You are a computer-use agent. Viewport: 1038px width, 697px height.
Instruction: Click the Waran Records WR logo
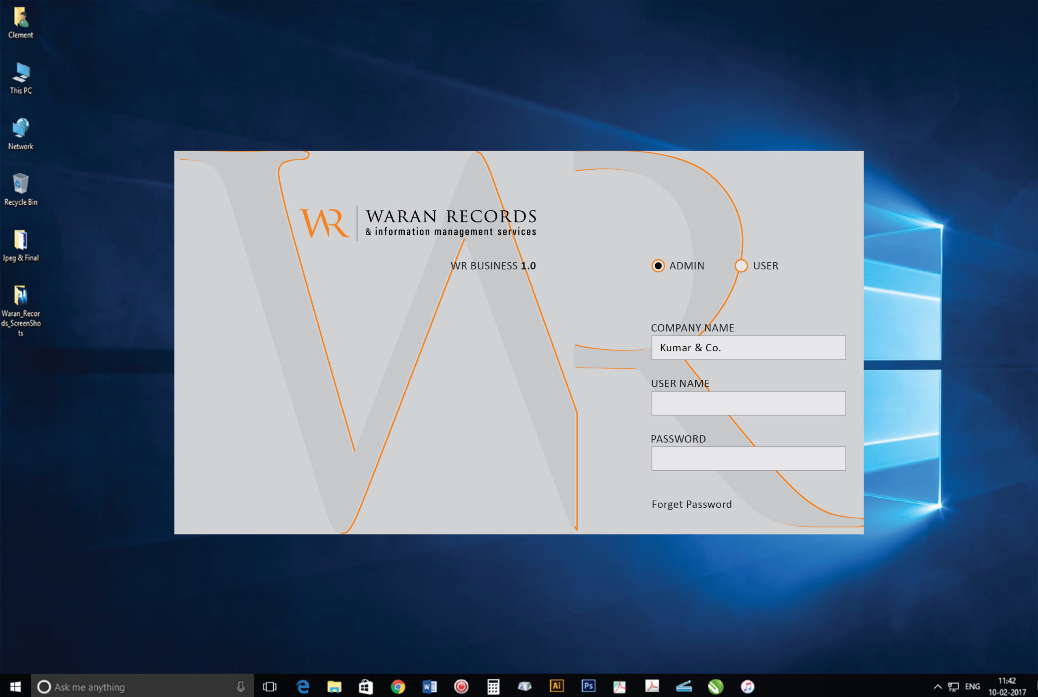[325, 223]
